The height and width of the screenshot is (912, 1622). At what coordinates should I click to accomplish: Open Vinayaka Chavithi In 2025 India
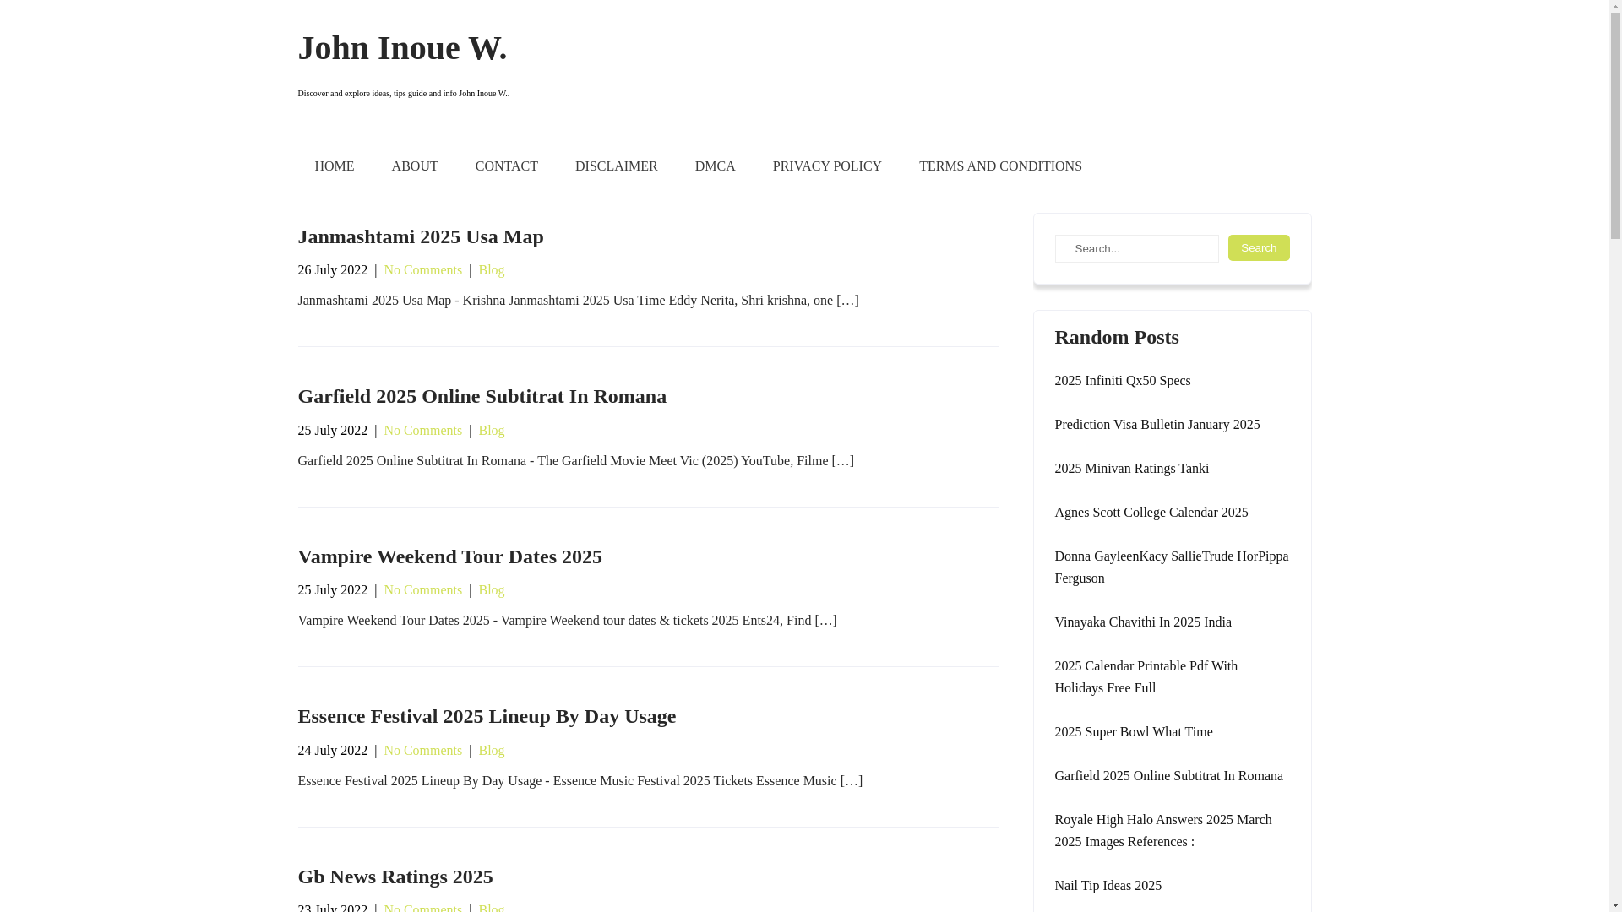pyautogui.click(x=1143, y=622)
